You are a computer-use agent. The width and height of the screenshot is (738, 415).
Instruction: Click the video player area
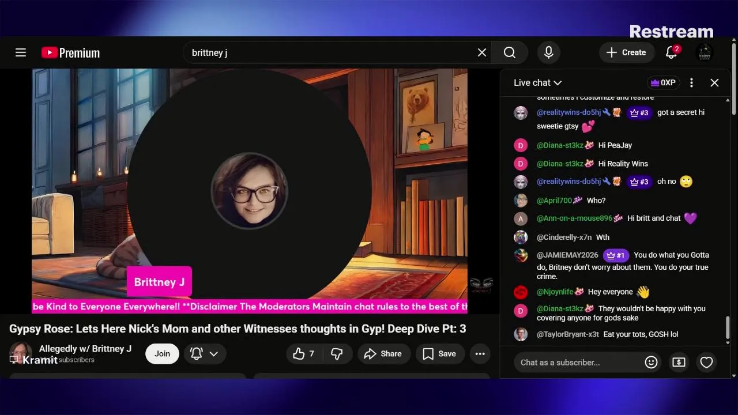click(x=250, y=191)
